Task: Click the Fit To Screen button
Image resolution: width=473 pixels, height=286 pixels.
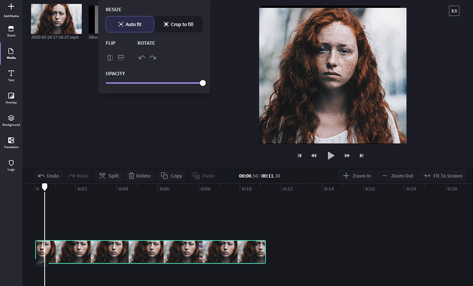Action: tap(442, 176)
